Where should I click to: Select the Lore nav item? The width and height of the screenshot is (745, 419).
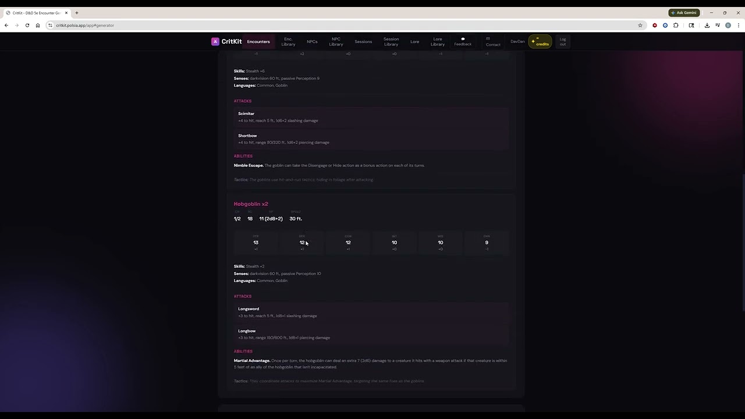tap(414, 41)
